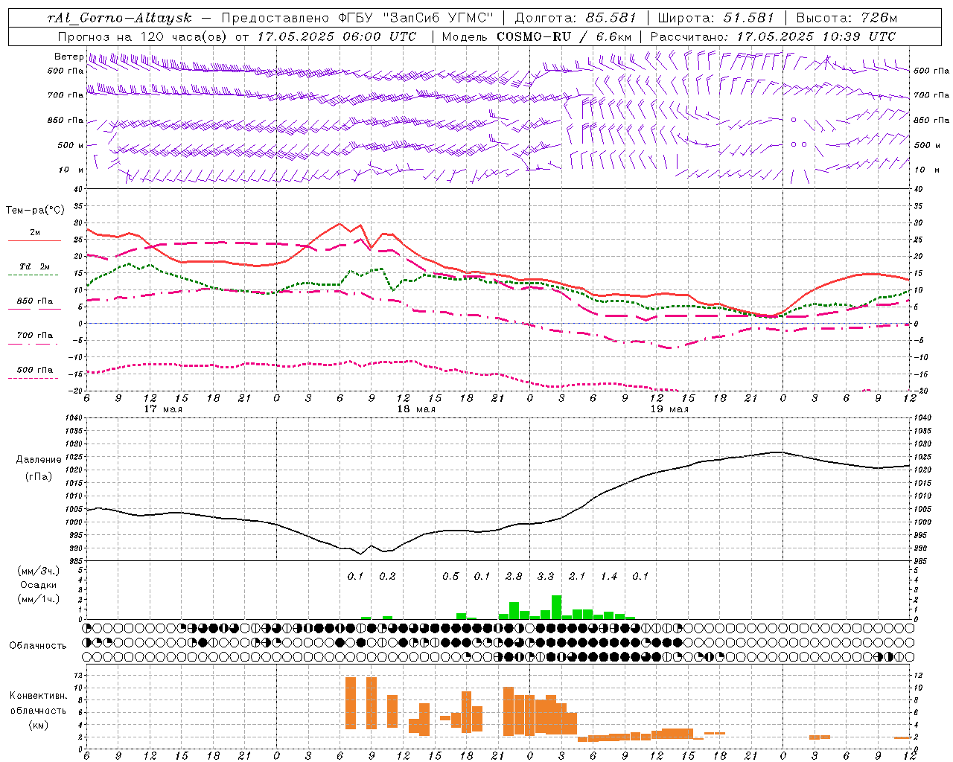Click the '1025' tick on right pressure axis
The width and height of the screenshot is (953, 762).
922,457
